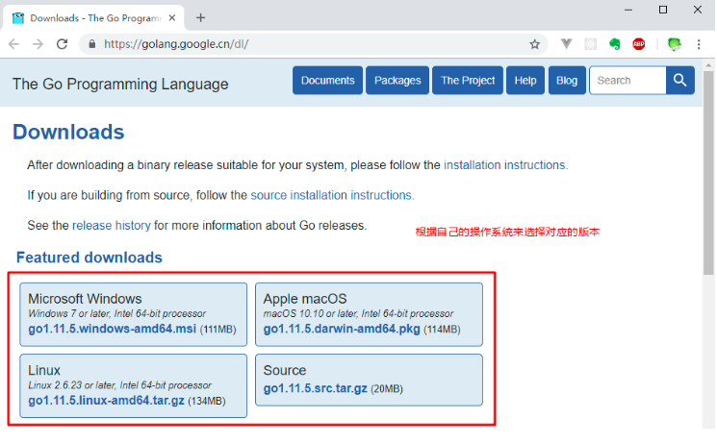The width and height of the screenshot is (717, 443).
Task: Follow the installation instructions link
Action: click(x=505, y=165)
